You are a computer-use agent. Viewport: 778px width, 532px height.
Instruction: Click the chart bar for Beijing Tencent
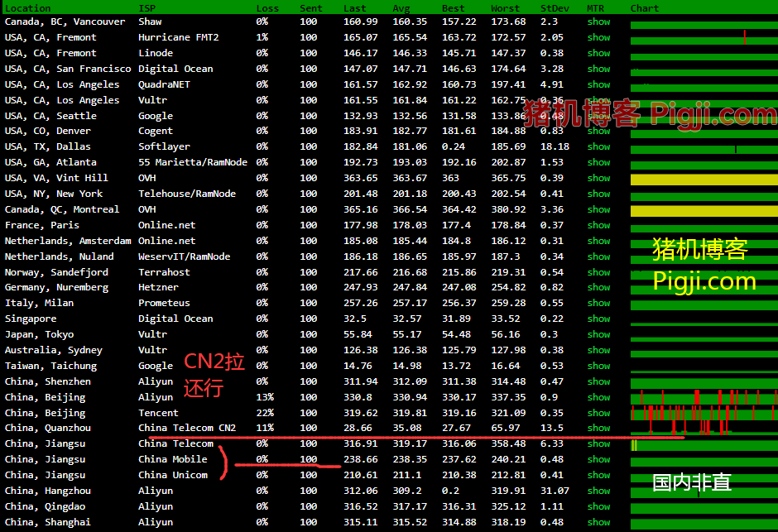(704, 413)
